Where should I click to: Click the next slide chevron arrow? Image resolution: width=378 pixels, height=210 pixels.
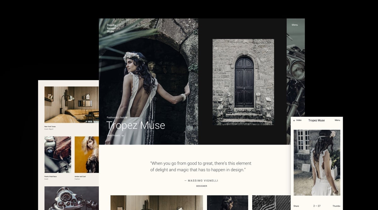pyautogui.click(x=296, y=82)
